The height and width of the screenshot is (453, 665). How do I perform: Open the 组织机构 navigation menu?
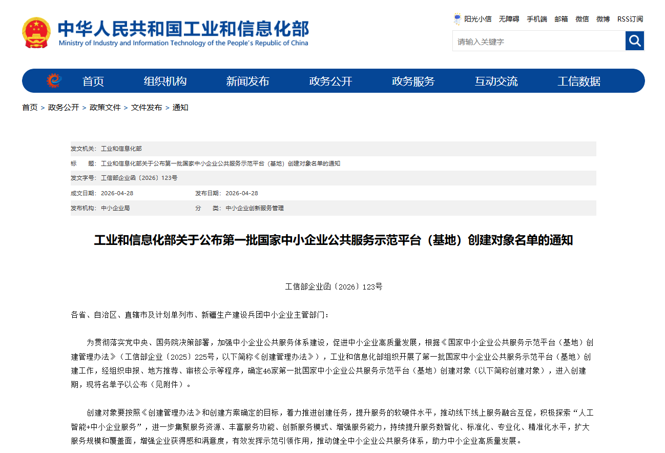(165, 81)
